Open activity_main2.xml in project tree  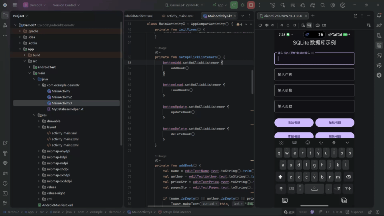65,139
